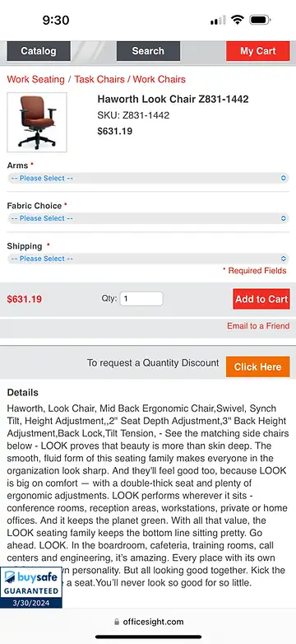Click the Shipping dropdown chevron icon

(x=284, y=259)
